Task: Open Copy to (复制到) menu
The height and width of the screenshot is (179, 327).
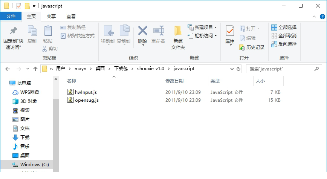Action: click(124, 35)
